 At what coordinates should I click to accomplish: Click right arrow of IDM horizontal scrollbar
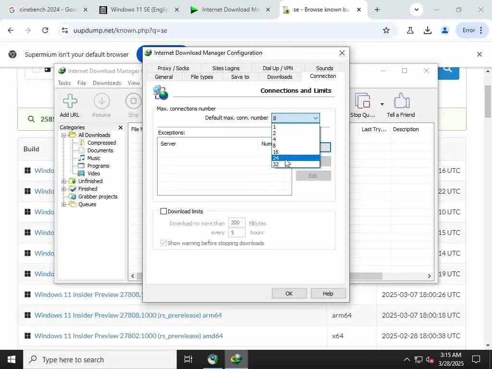coord(429,276)
